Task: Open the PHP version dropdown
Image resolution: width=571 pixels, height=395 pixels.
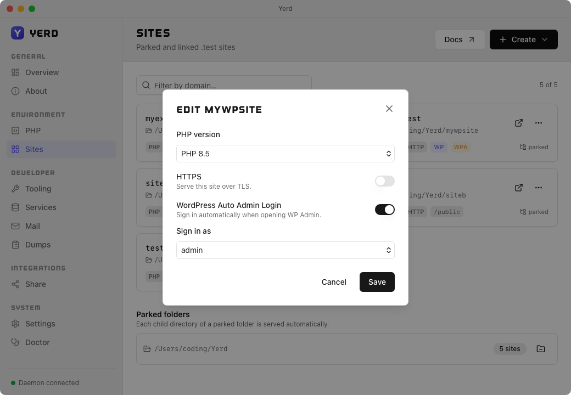Action: pyautogui.click(x=285, y=154)
